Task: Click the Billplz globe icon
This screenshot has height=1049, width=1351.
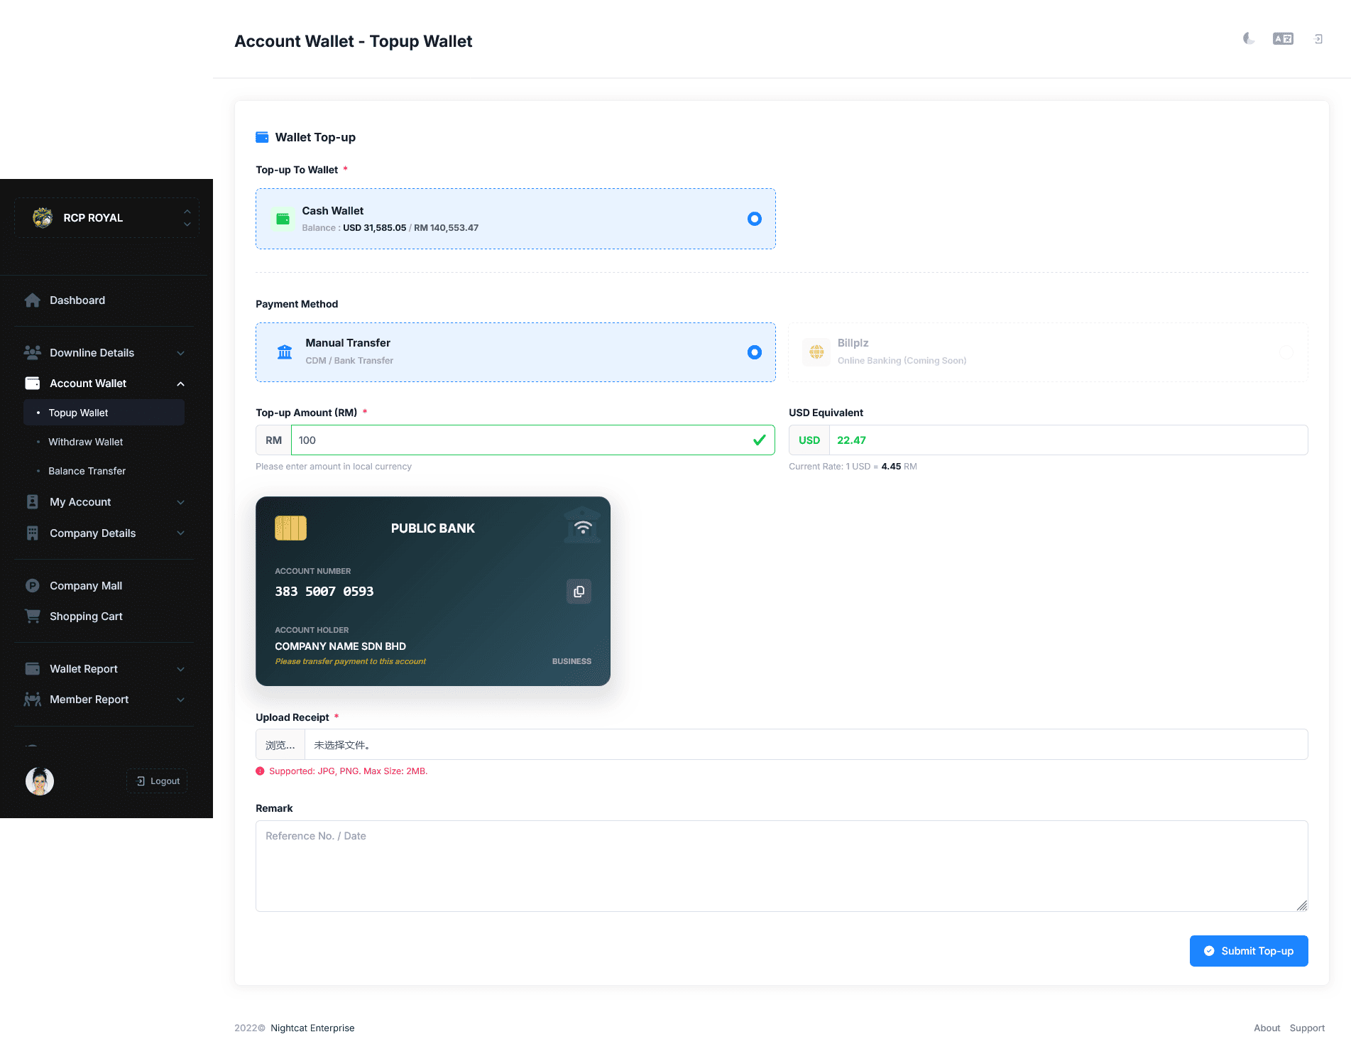Action: [x=816, y=352]
